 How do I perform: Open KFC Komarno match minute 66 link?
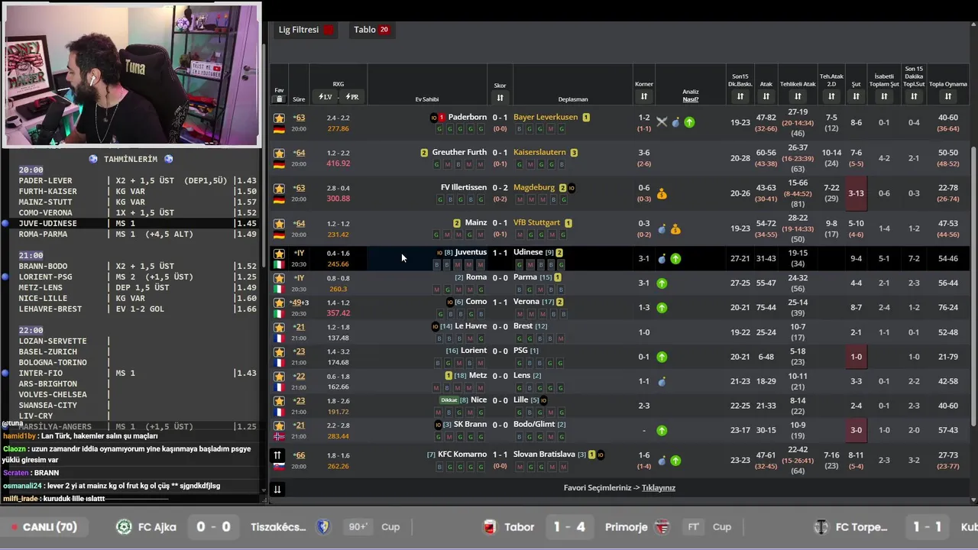299,455
